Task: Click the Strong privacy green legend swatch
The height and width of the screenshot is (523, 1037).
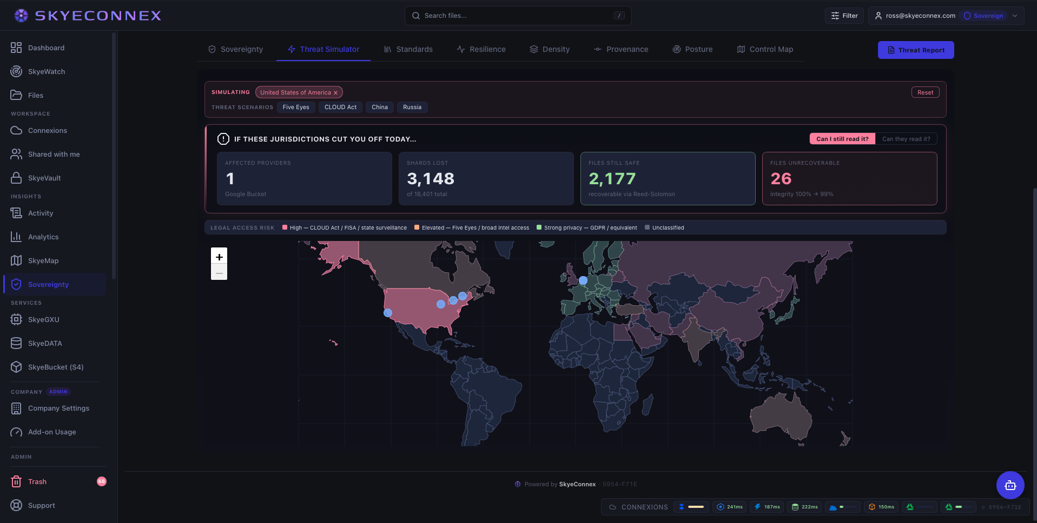Action: 539,227
